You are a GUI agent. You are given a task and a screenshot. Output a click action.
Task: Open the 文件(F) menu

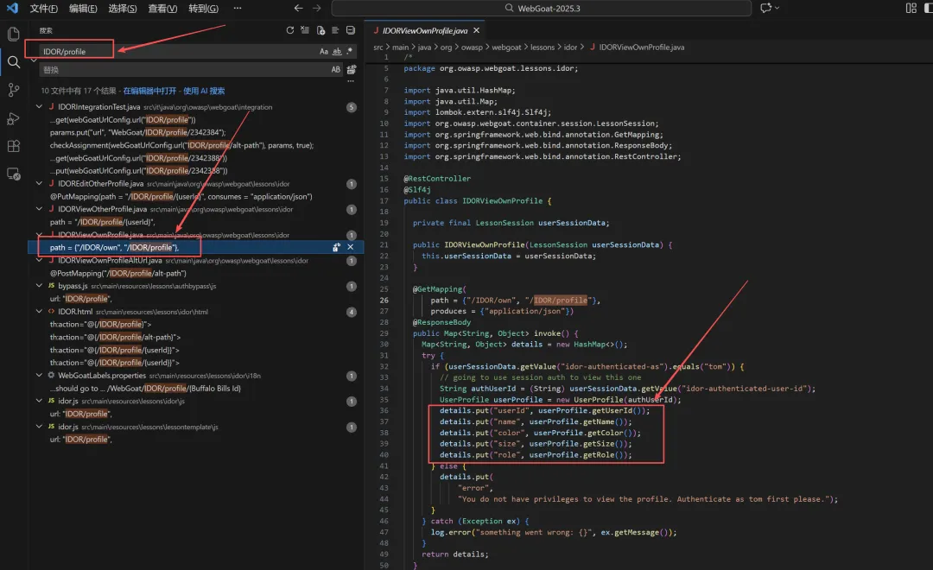(x=43, y=9)
